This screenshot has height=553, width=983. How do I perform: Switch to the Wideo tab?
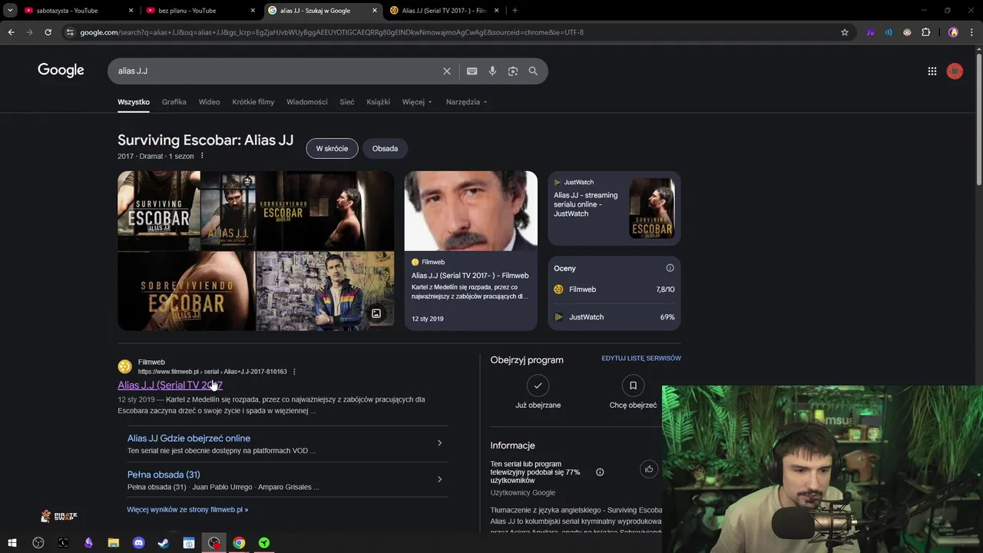pyautogui.click(x=209, y=102)
